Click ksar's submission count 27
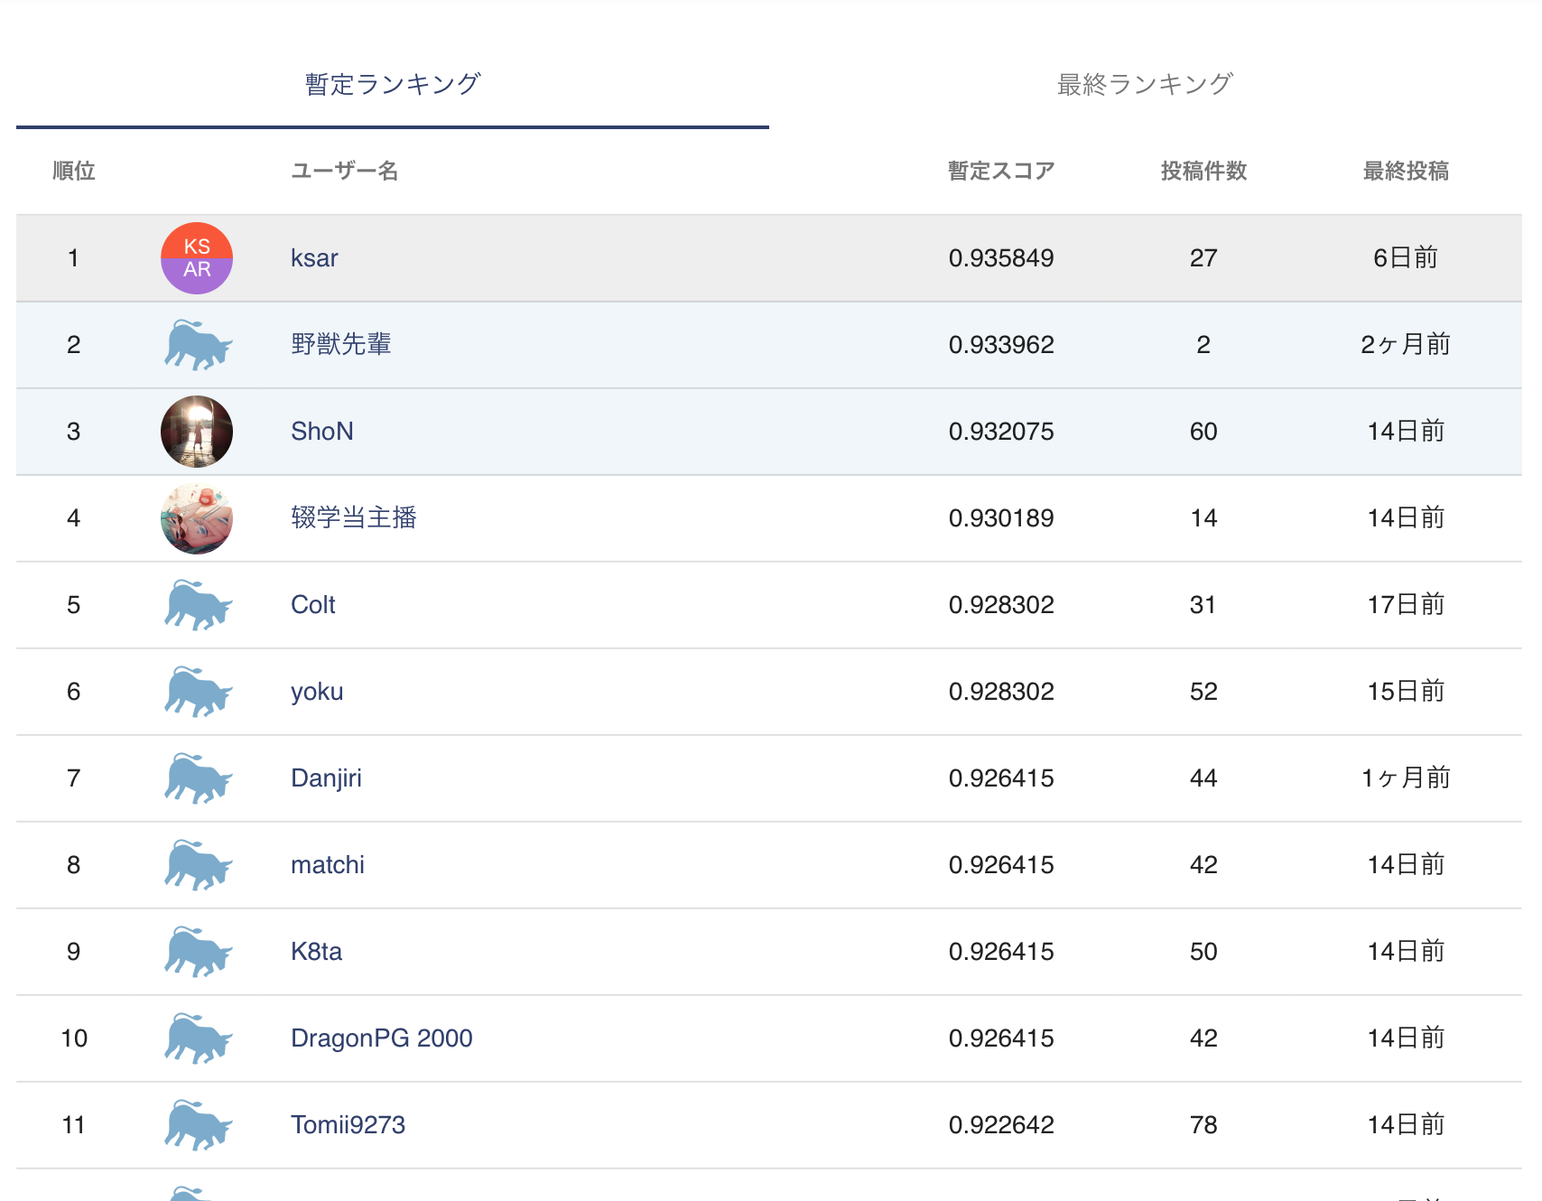 (x=1203, y=258)
